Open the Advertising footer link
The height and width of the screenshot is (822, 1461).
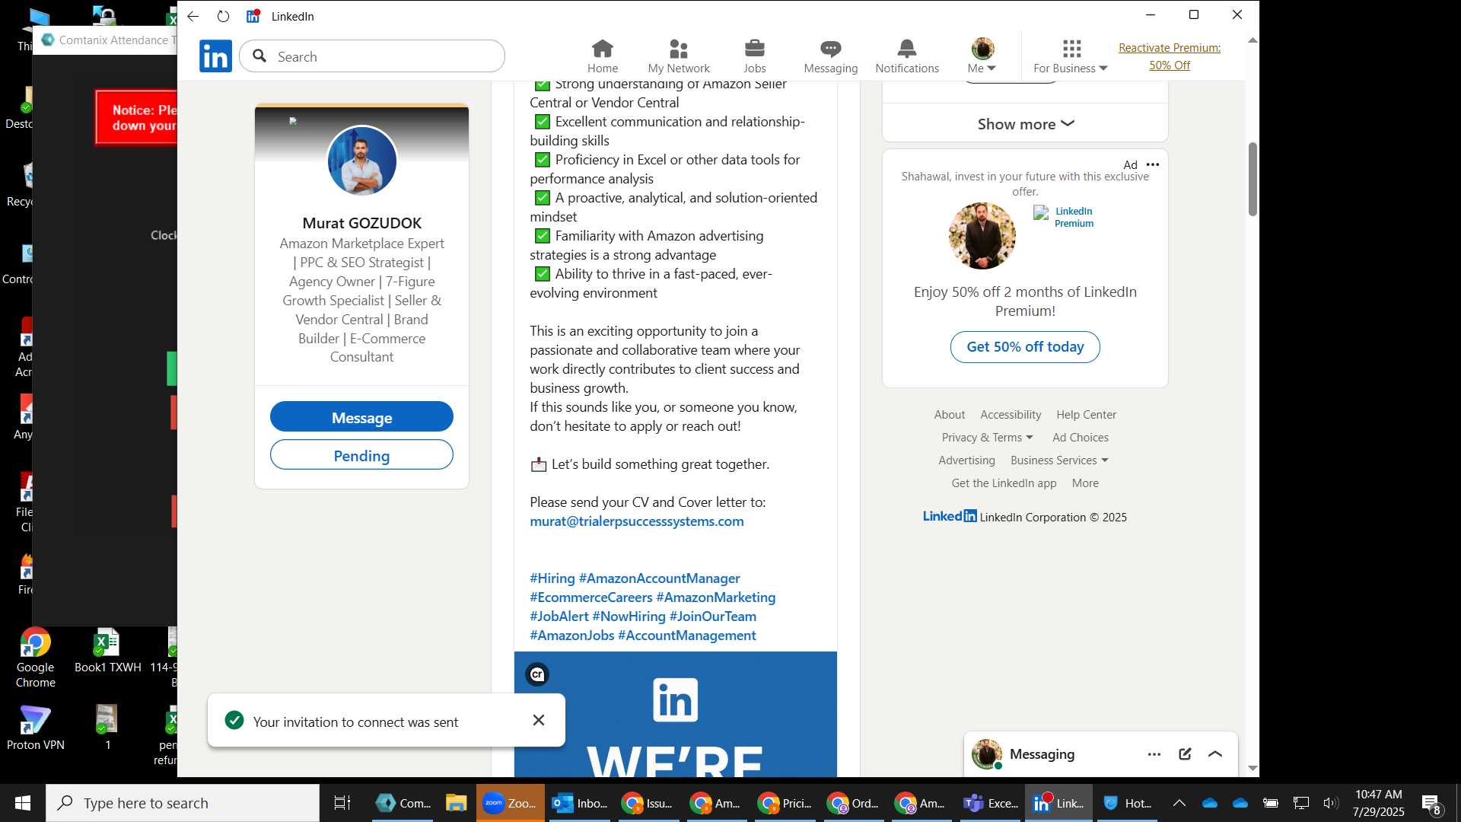(966, 460)
